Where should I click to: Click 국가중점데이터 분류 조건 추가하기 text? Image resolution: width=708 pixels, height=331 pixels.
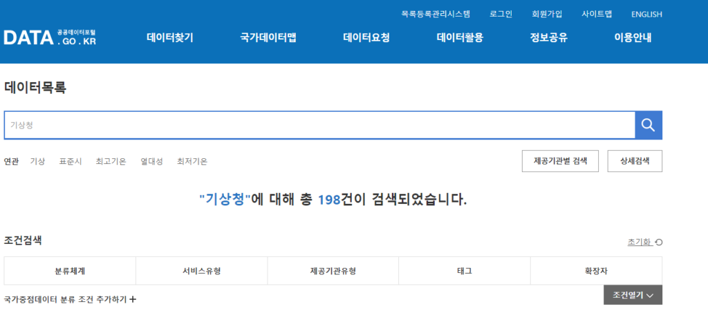pos(65,299)
